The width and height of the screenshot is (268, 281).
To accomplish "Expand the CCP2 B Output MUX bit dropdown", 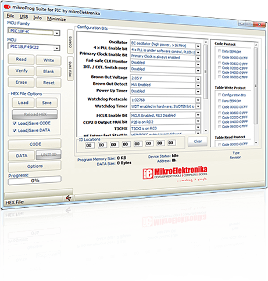I will click(198, 121).
